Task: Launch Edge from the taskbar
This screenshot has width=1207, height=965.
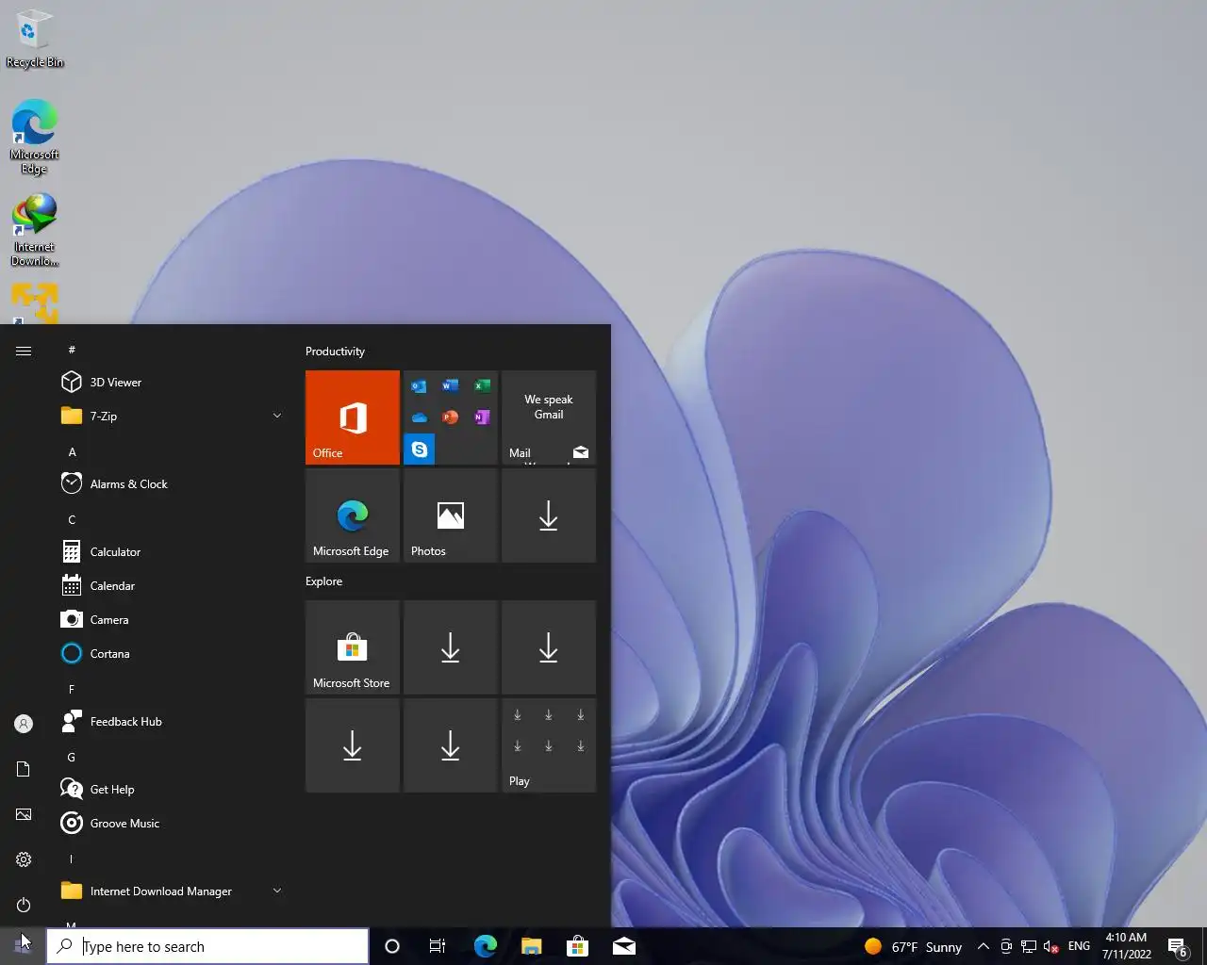Action: point(486,946)
